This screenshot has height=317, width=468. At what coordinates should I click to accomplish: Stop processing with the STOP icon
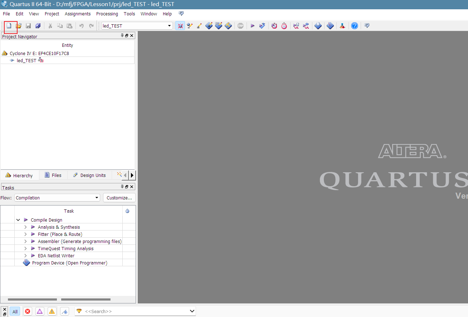(x=240, y=26)
